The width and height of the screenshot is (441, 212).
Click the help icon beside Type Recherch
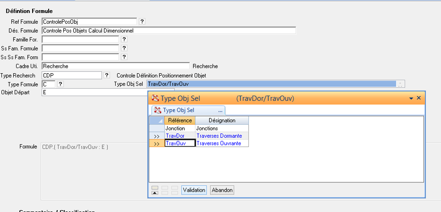pos(107,75)
